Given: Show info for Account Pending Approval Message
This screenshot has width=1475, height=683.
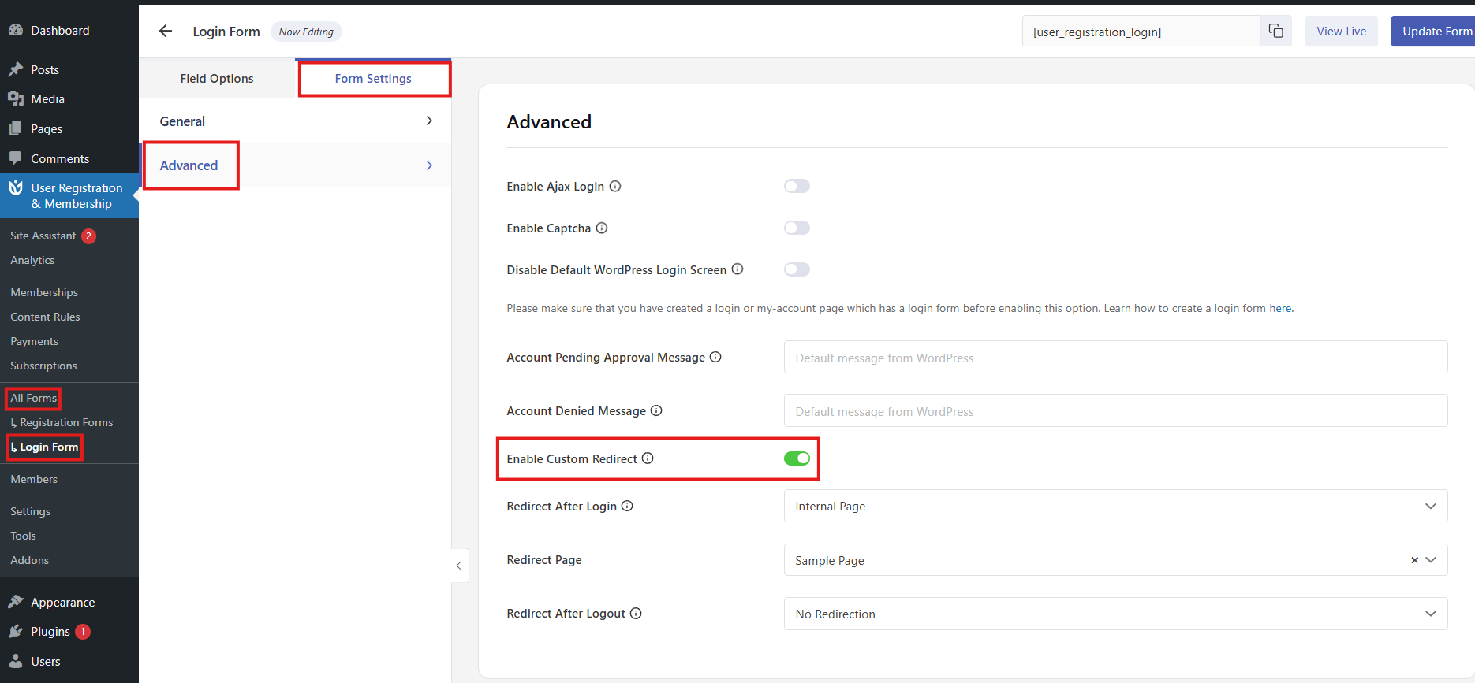Looking at the screenshot, I should pyautogui.click(x=715, y=357).
